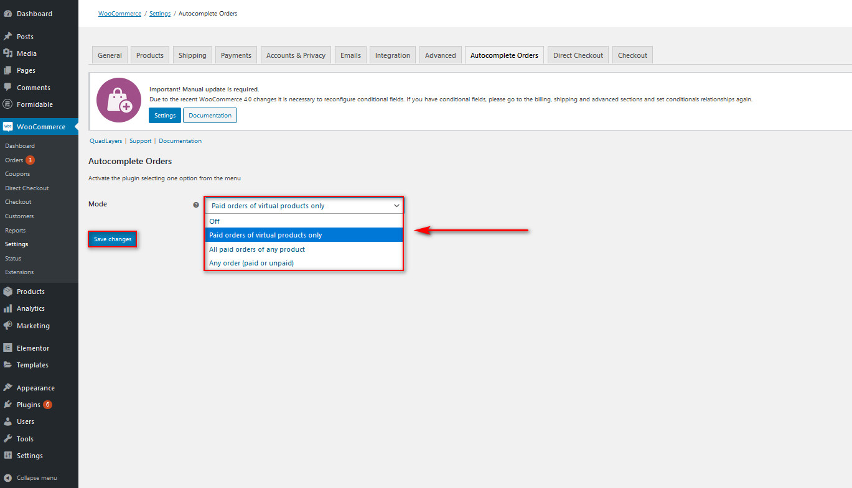This screenshot has height=488, width=852.
Task: Open Customers in the WooCommerce submenu
Action: [x=19, y=216]
